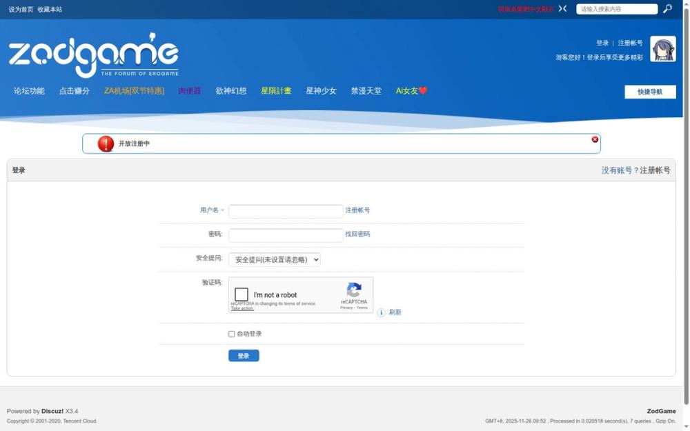Open the 找回密码 link
Image resolution: width=690 pixels, height=431 pixels.
pos(358,234)
